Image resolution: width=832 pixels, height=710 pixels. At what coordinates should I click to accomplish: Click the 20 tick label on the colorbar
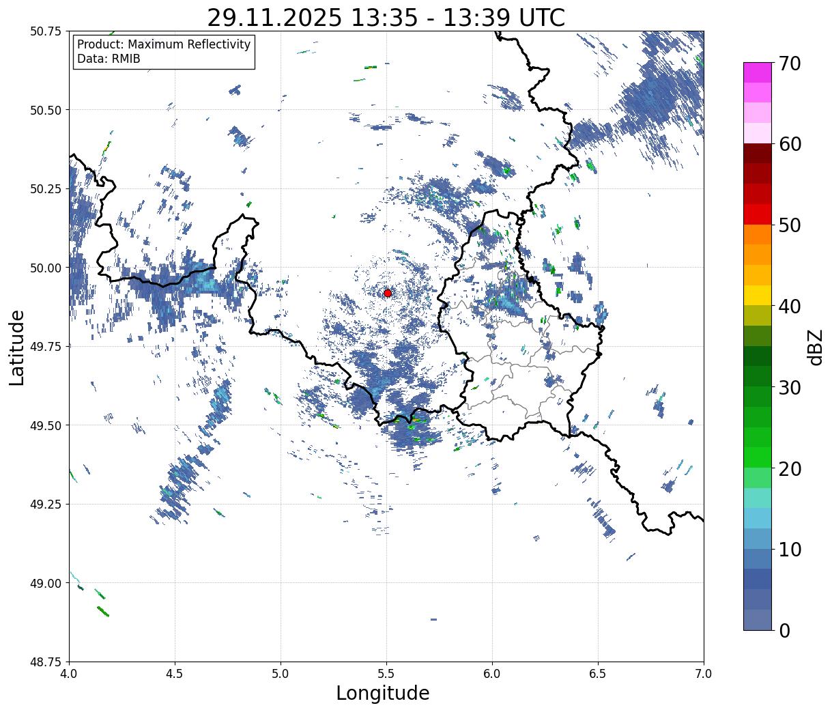point(788,469)
